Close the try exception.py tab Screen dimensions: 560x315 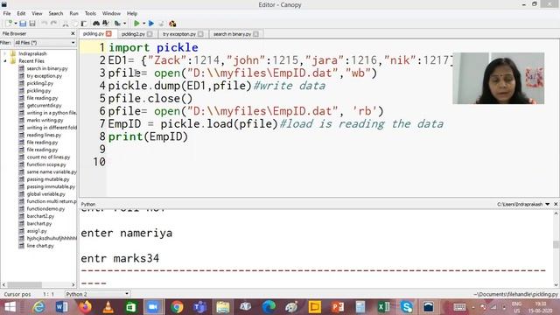(x=200, y=34)
